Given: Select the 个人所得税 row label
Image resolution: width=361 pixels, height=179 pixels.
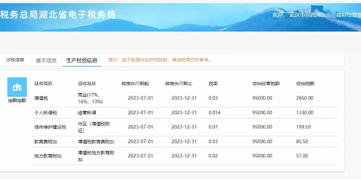Looking at the screenshot, I should [46, 113].
